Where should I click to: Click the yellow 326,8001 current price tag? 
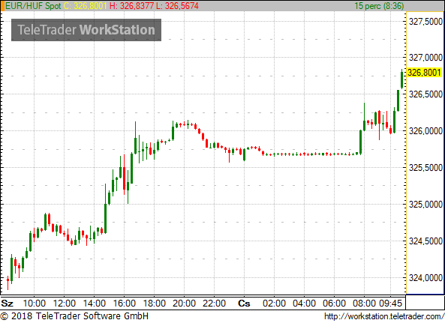pyautogui.click(x=424, y=73)
